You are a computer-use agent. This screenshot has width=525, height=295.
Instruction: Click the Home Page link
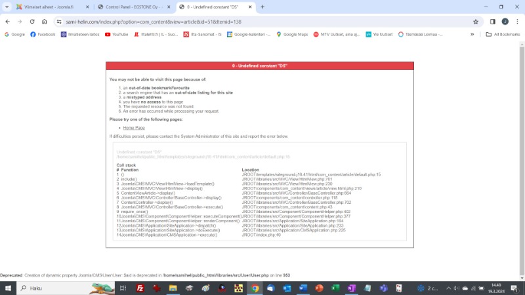coord(134,128)
